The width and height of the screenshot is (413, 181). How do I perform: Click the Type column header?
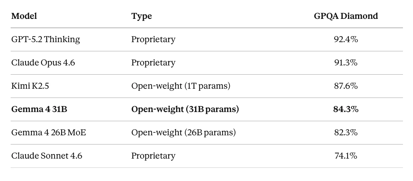(142, 16)
